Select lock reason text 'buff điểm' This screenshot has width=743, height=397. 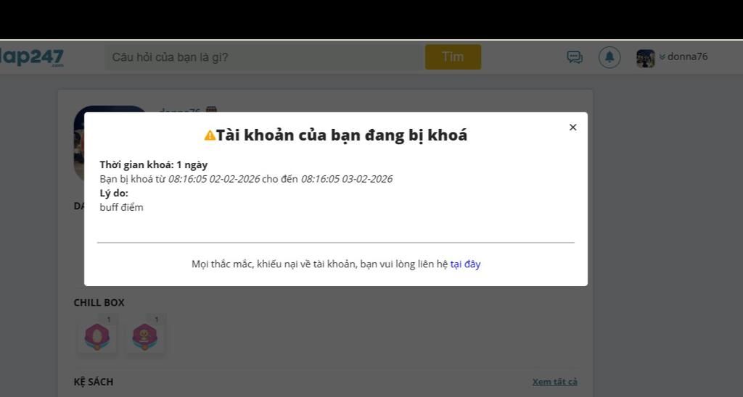[x=121, y=207]
